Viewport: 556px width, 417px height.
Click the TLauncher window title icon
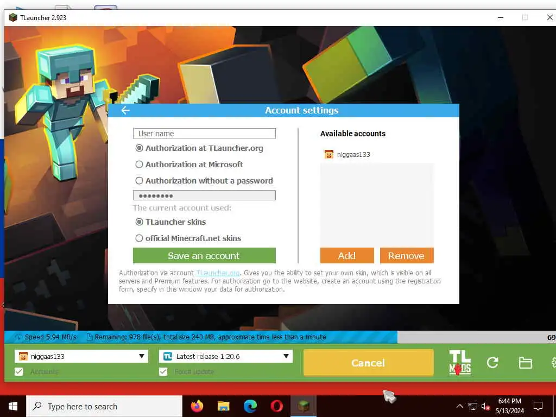(x=13, y=18)
